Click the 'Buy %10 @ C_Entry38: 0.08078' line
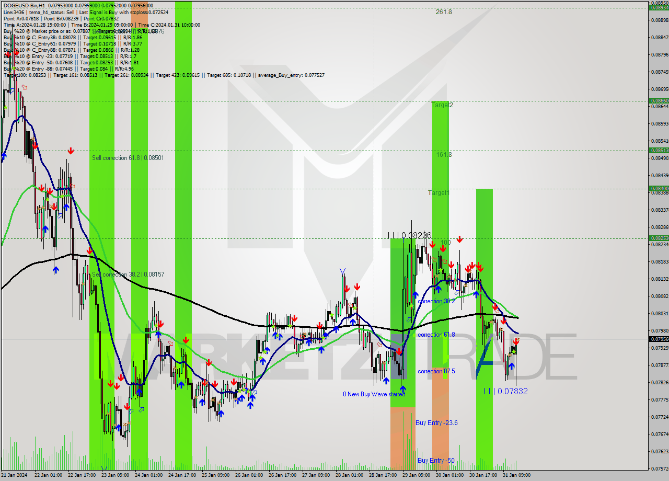Image resolution: width=669 pixels, height=481 pixels. pos(73,38)
